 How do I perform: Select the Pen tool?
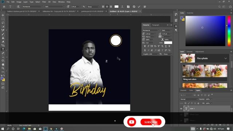[x=3, y=53]
